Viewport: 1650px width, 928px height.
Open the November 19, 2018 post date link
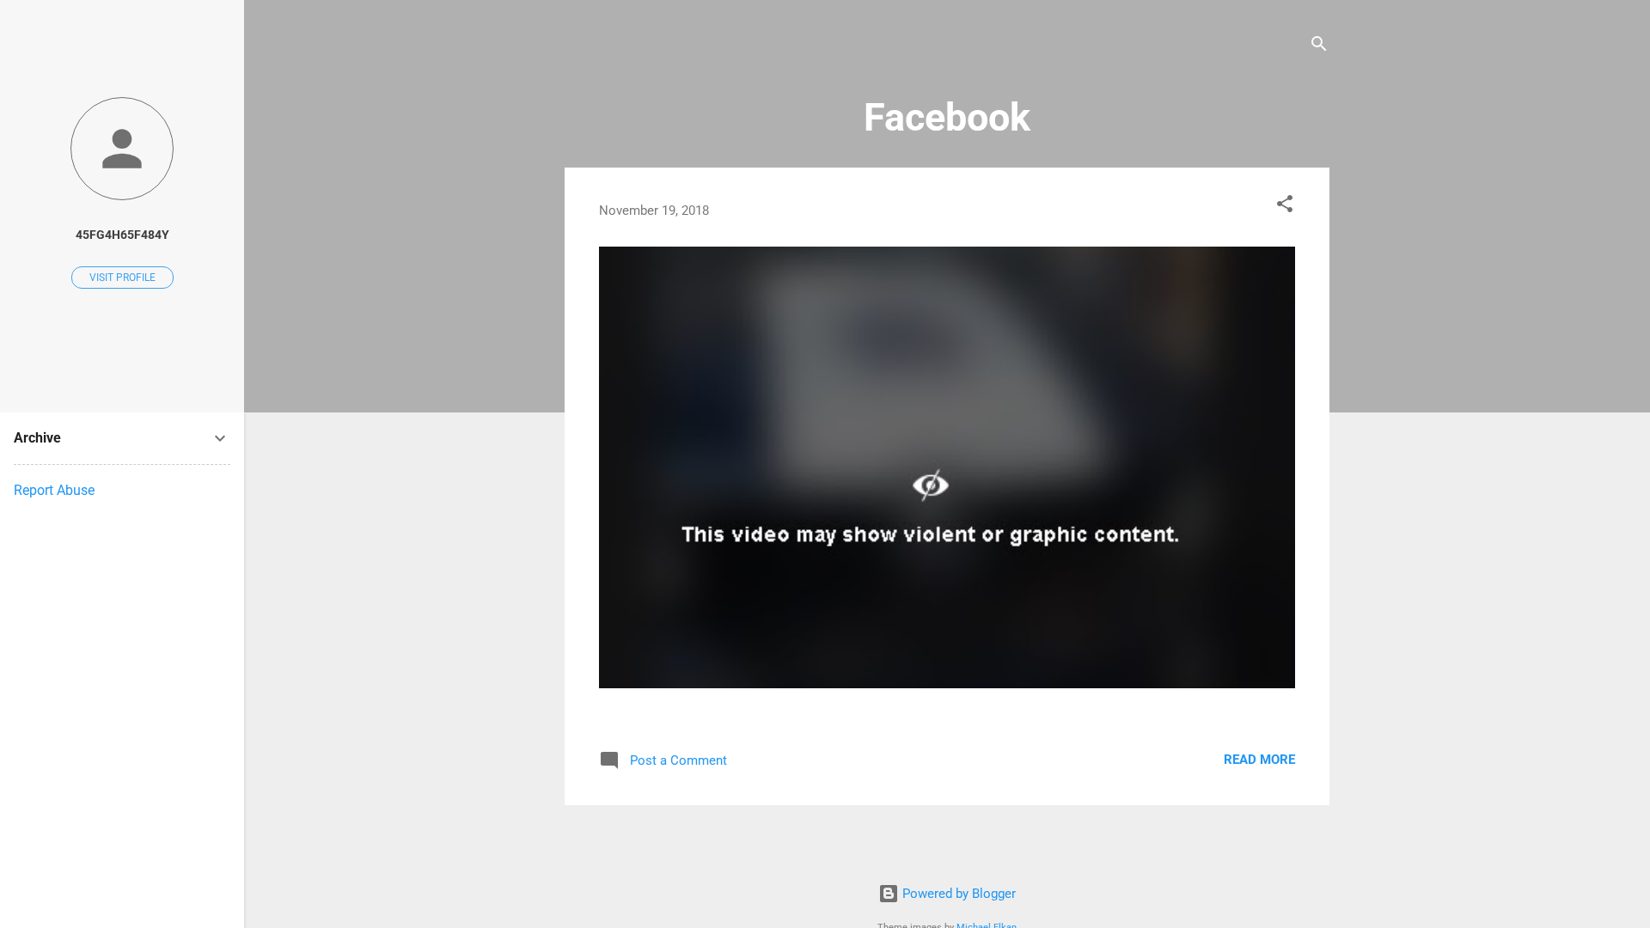(654, 211)
